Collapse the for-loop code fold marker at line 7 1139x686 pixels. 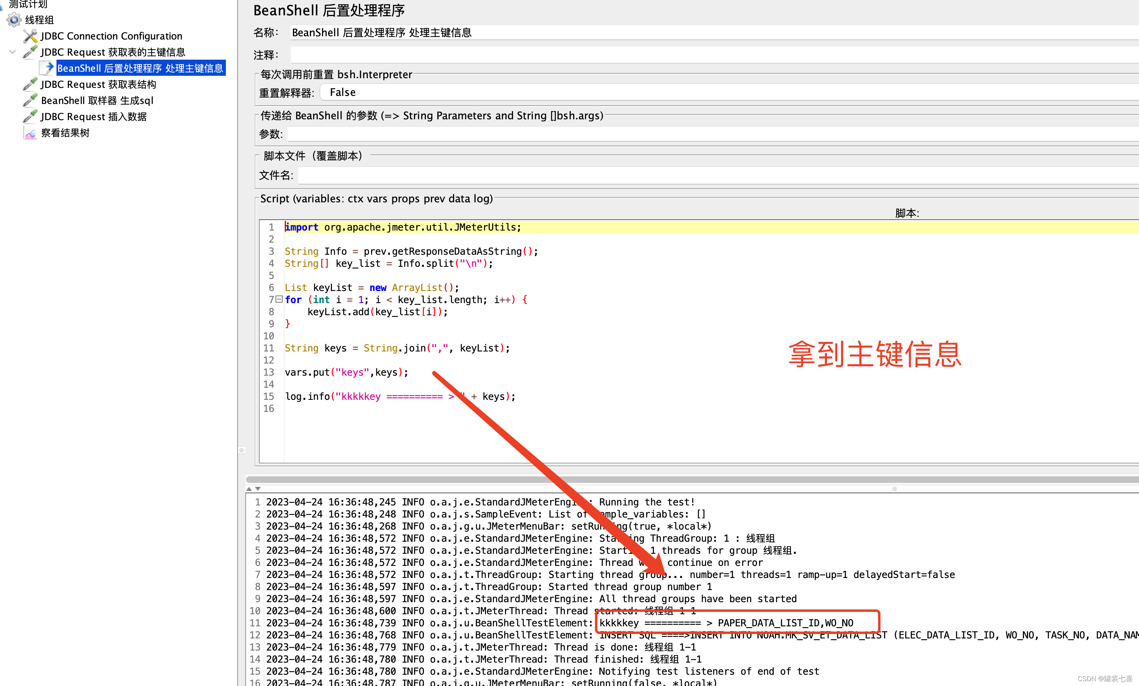[x=279, y=299]
